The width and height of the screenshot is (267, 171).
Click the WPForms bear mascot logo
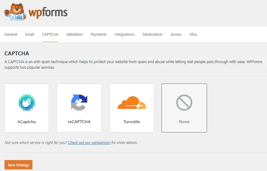pos(15,12)
